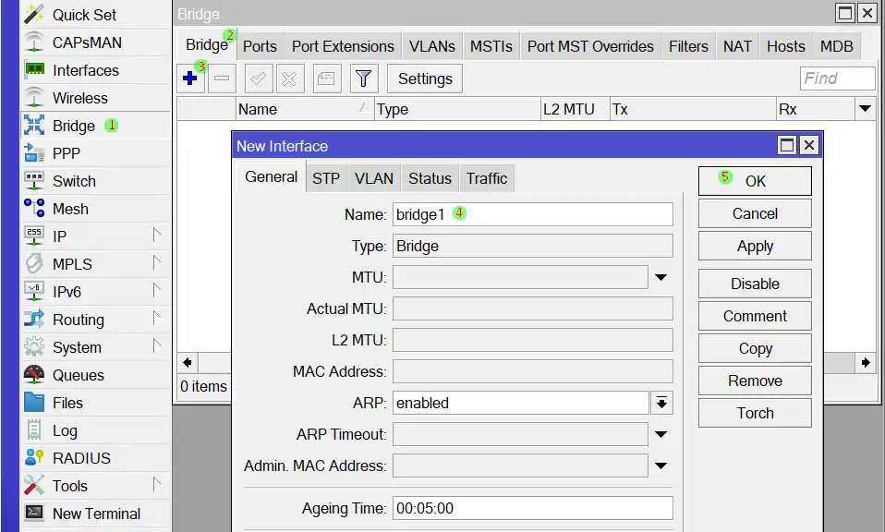Open the ARP dropdown list
The height and width of the screenshot is (532, 885).
(661, 403)
